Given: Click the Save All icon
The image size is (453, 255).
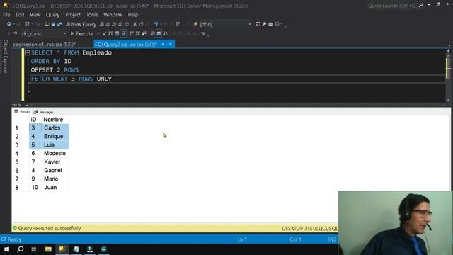Looking at the screenshot, I should point(59,24).
